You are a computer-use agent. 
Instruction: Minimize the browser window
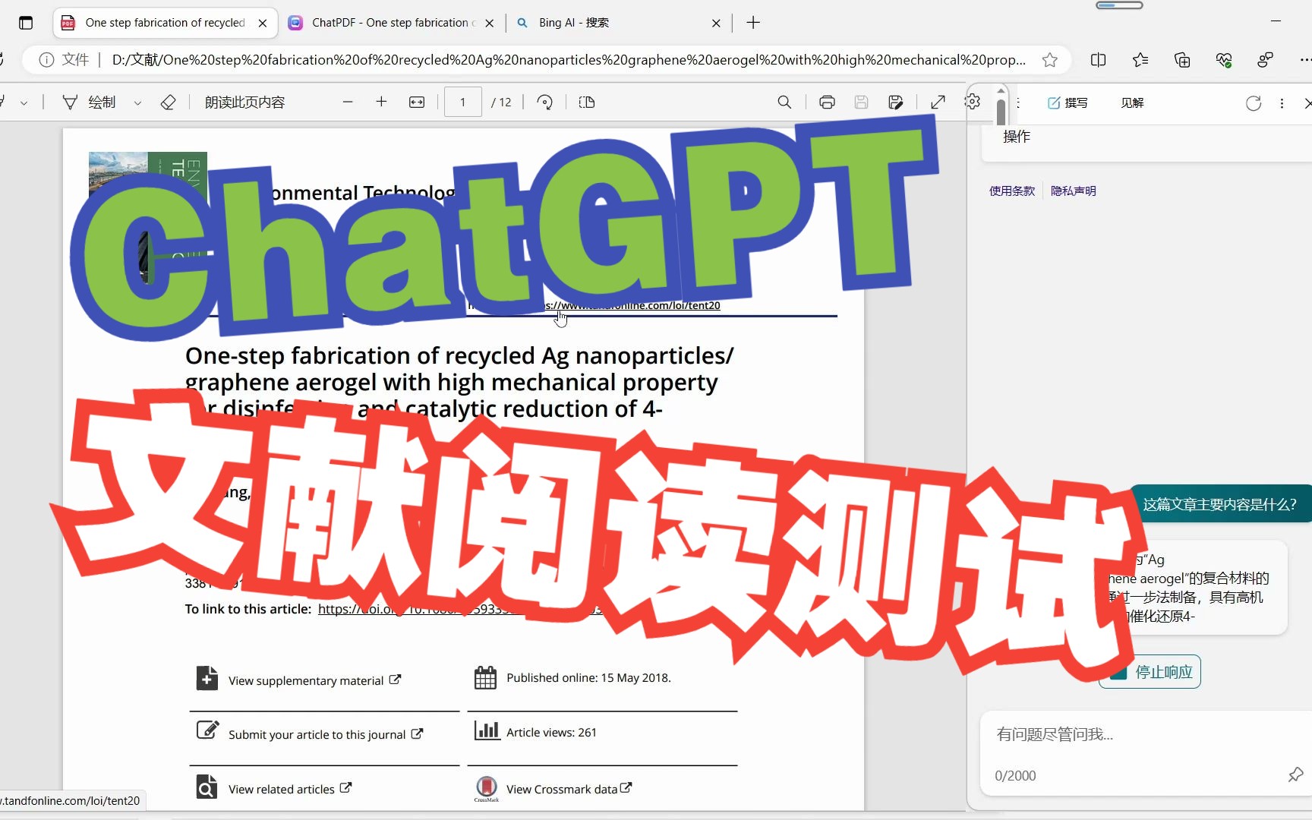[1276, 21]
